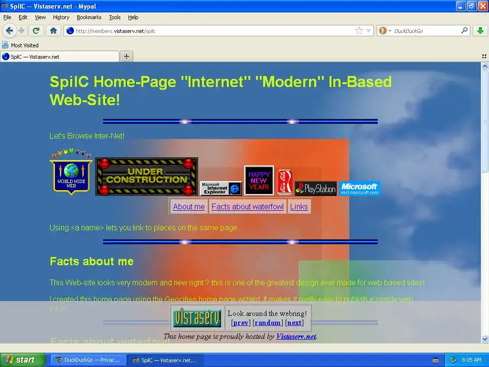Go to the prev webring site

(x=241, y=323)
